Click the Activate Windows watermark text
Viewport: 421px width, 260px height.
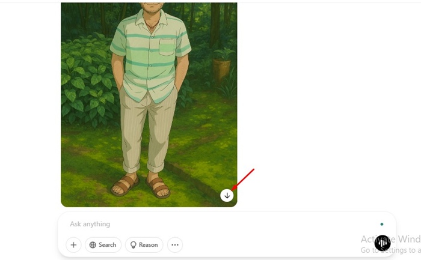coord(391,239)
